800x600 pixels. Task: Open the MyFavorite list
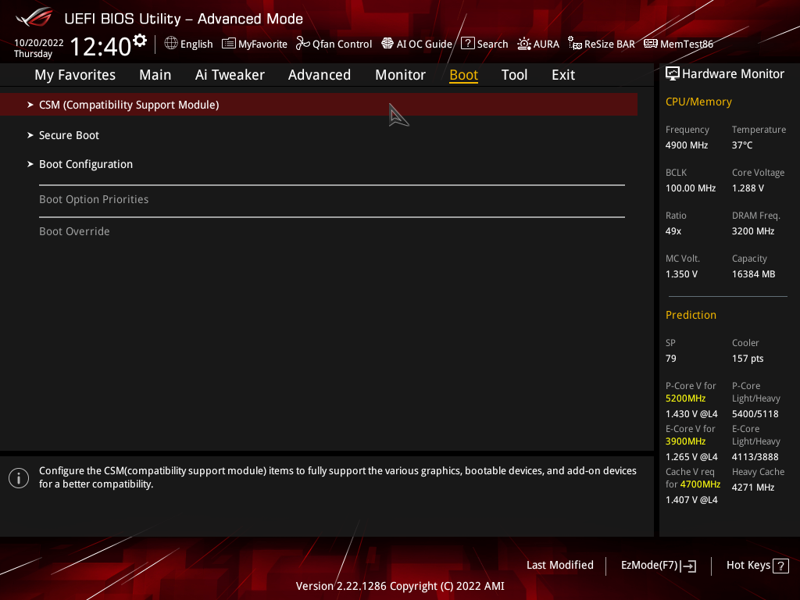pyautogui.click(x=255, y=44)
